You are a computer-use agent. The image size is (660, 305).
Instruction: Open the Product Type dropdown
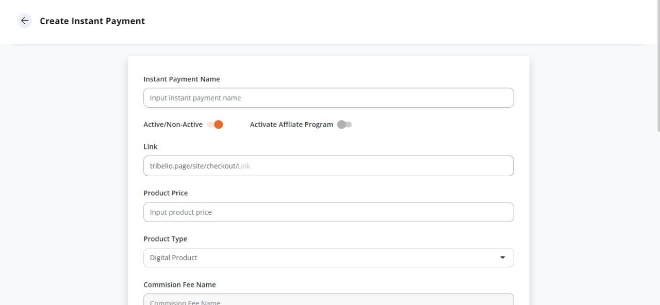click(328, 258)
